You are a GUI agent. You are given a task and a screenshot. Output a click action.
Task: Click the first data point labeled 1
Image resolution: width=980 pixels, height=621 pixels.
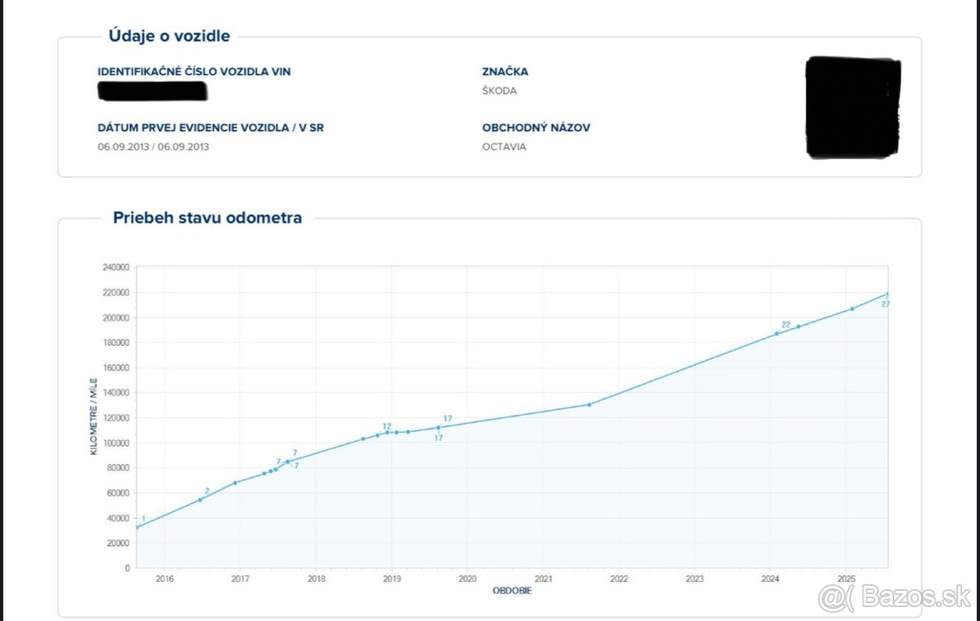coord(136,527)
